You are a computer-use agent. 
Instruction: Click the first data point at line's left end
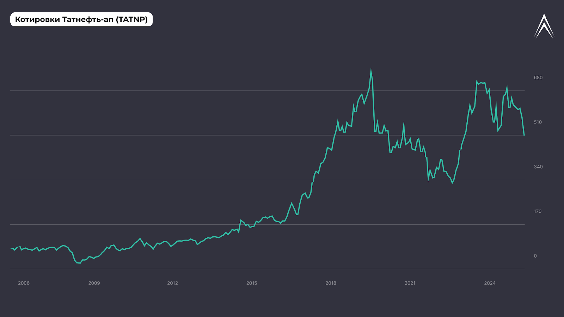11,248
